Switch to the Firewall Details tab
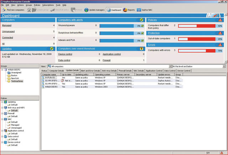 pos(125,71)
